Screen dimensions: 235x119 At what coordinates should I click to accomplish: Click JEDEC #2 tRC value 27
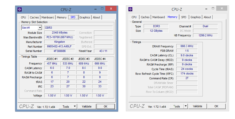[x=68, y=86]
